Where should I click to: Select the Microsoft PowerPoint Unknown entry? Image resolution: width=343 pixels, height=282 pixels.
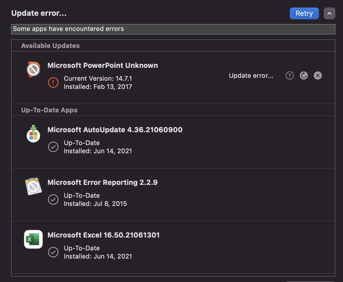(103, 65)
